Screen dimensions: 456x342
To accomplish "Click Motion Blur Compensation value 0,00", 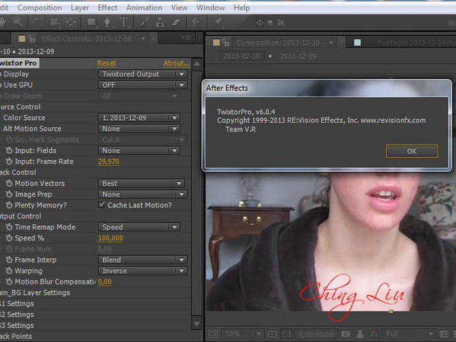I will coord(104,282).
